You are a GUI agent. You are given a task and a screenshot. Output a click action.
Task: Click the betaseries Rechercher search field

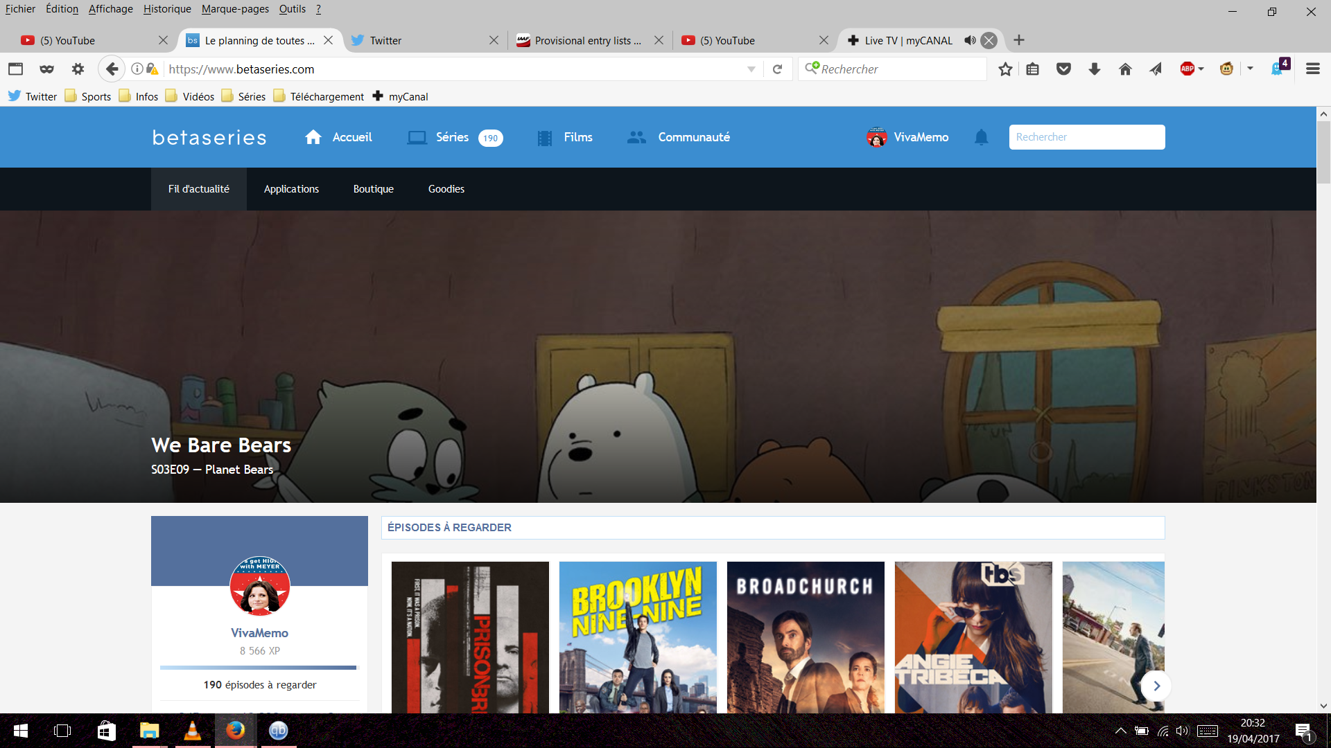(1086, 137)
